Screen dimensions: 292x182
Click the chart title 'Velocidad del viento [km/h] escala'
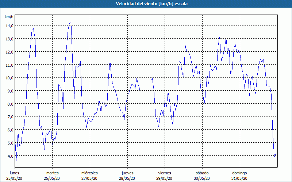tap(151, 4)
